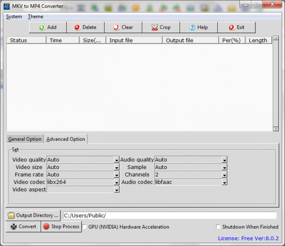Expand the Sample rate dropdown
Image resolution: width=285 pixels, height=246 pixels.
(x=225, y=167)
